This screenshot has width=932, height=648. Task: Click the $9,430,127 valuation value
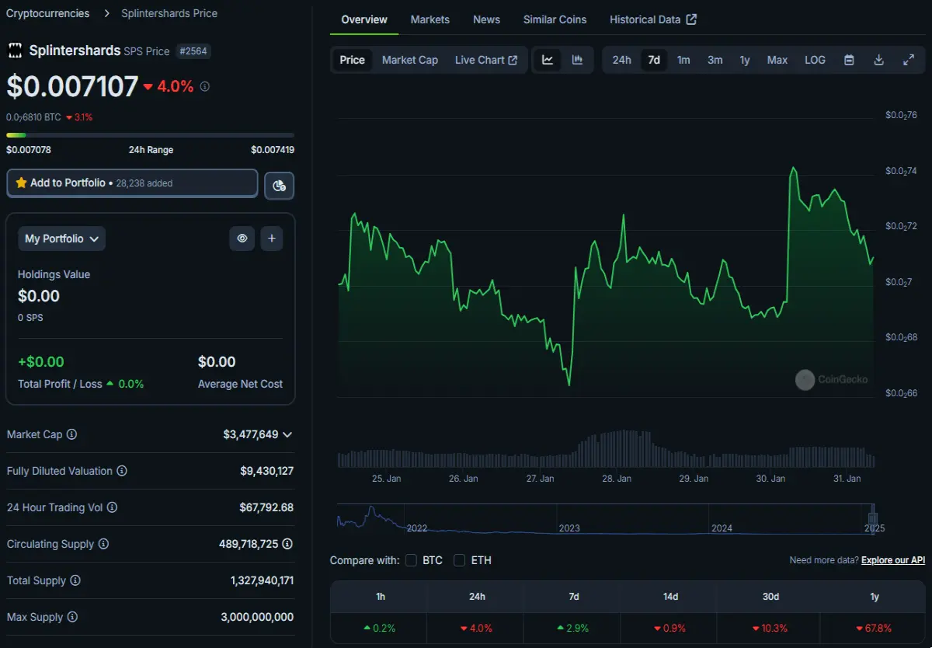point(267,471)
